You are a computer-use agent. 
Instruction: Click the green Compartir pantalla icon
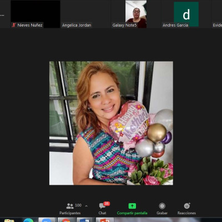pos(132,206)
